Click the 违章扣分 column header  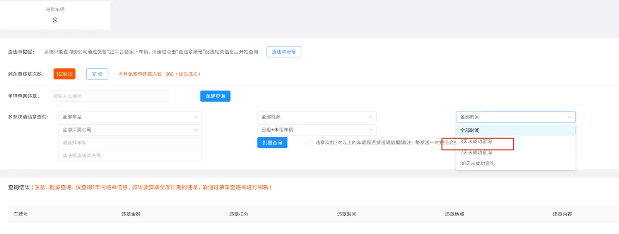pos(239,214)
